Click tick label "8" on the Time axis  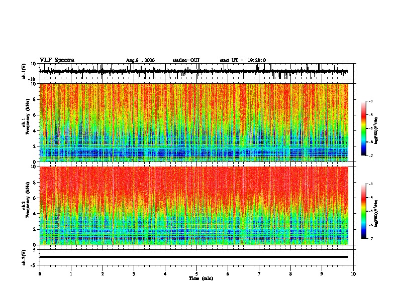290,274
